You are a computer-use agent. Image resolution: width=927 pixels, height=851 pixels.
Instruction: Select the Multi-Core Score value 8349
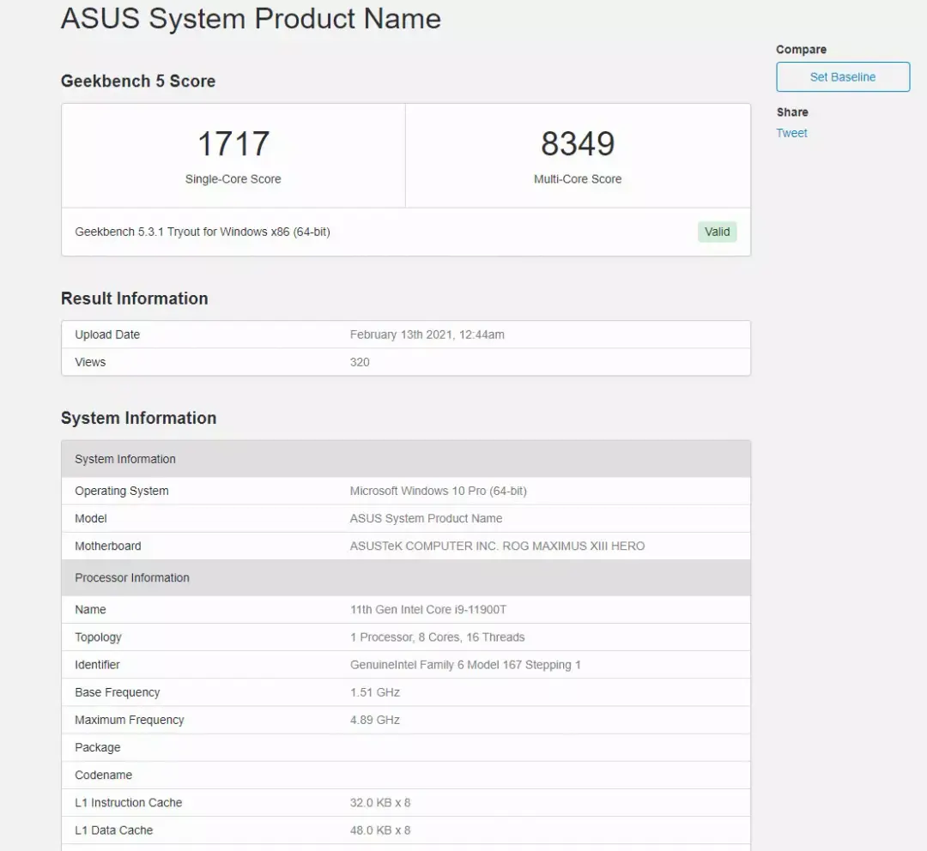coord(578,143)
